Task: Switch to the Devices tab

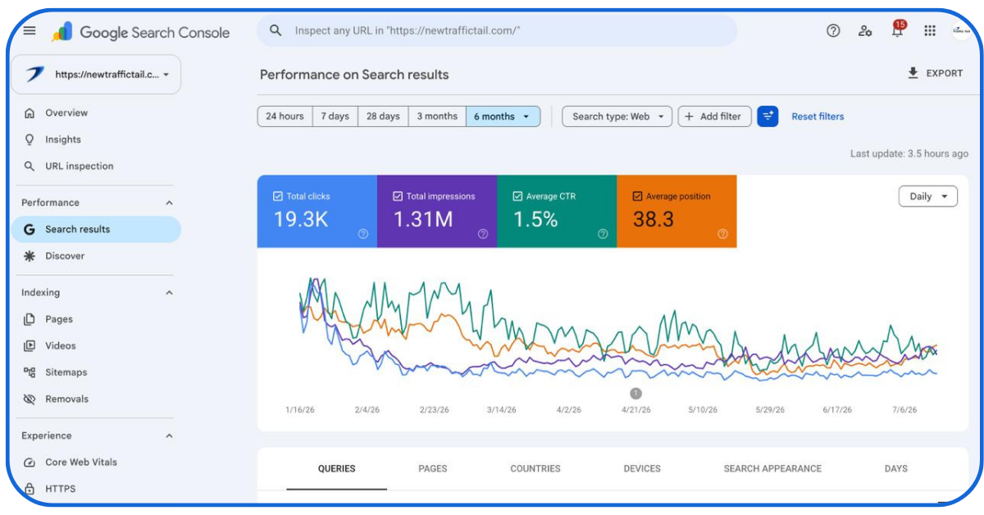Action: pos(642,469)
